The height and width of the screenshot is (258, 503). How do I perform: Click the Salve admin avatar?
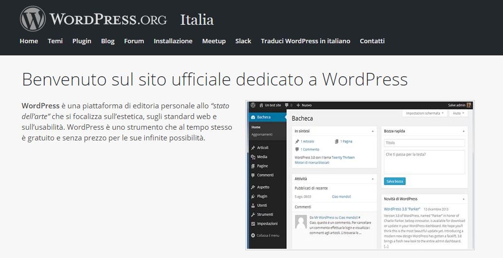coord(469,105)
